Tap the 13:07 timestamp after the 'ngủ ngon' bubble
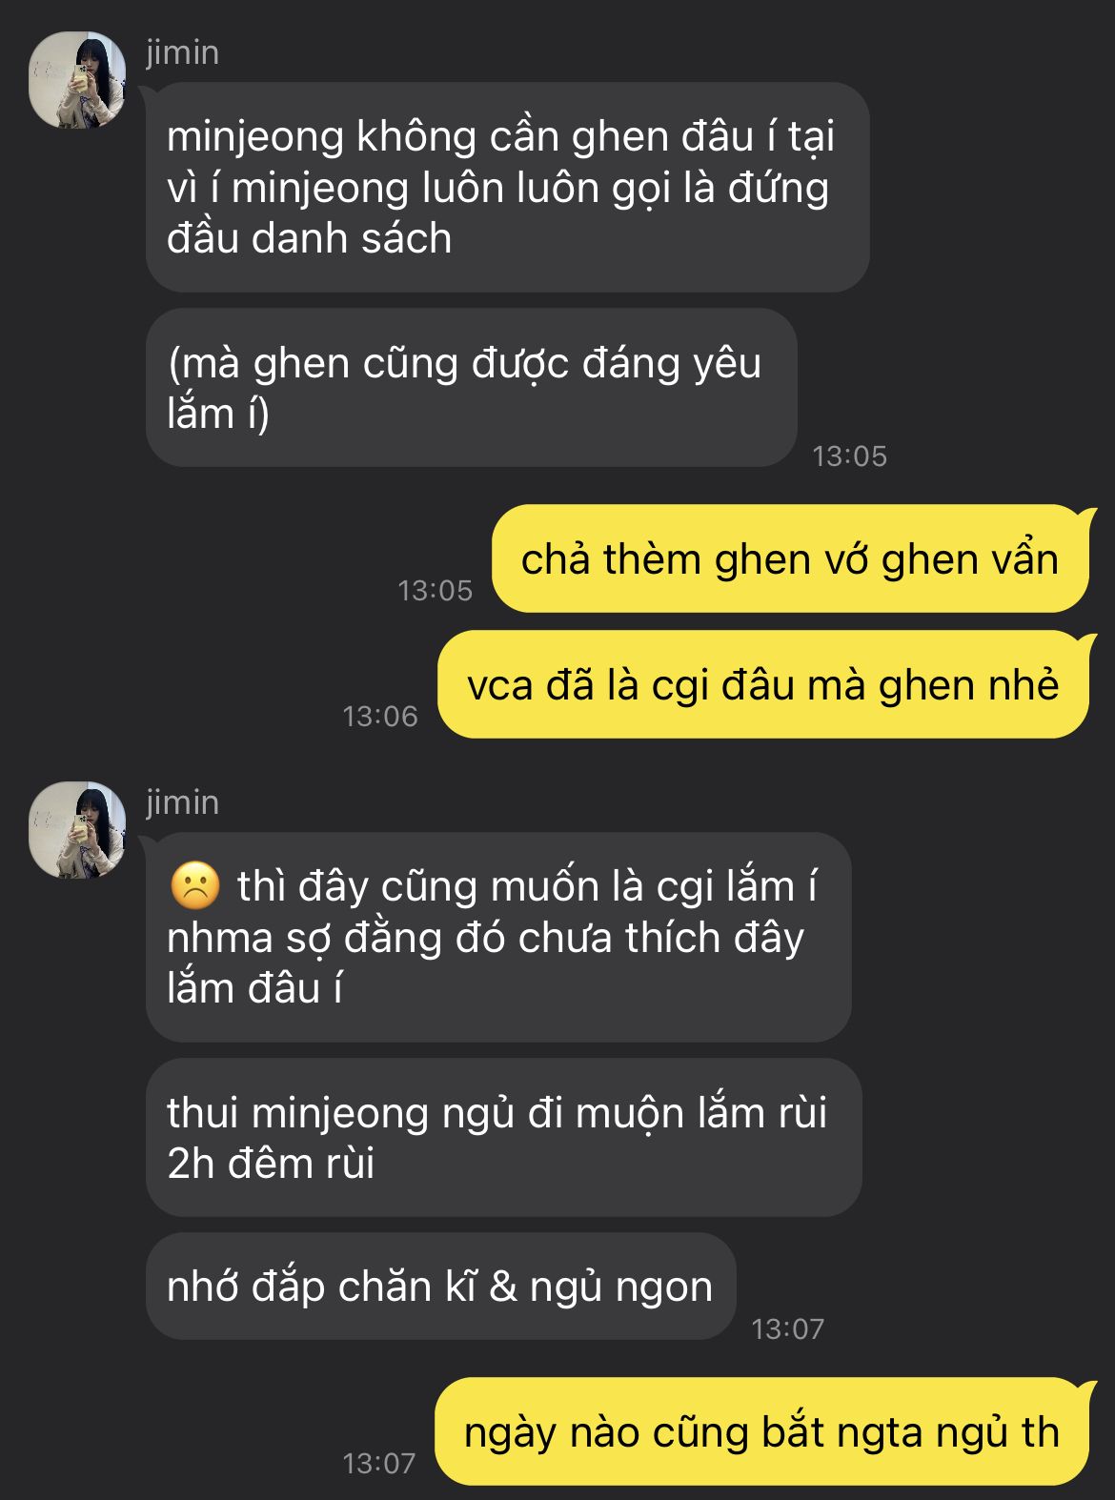Image resolution: width=1115 pixels, height=1500 pixels. [787, 1329]
